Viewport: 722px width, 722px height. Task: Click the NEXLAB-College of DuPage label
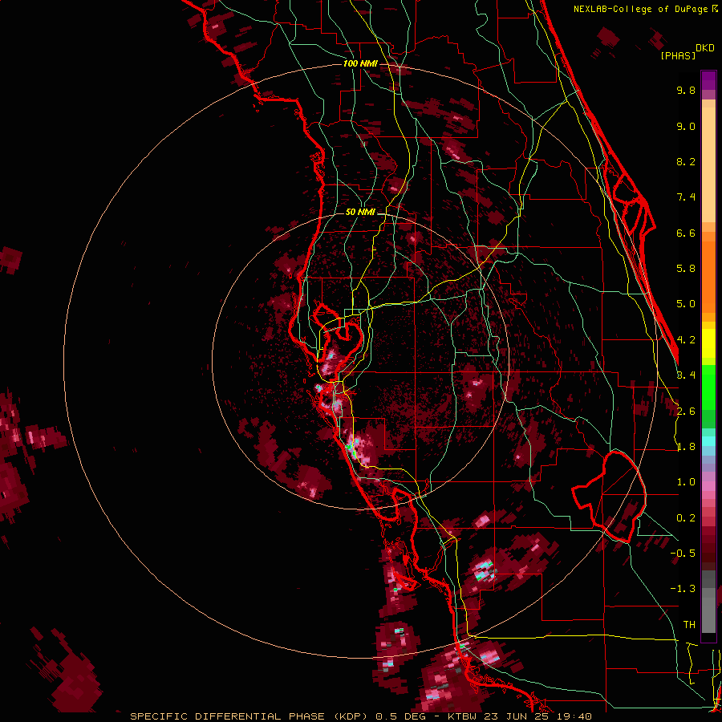(642, 9)
